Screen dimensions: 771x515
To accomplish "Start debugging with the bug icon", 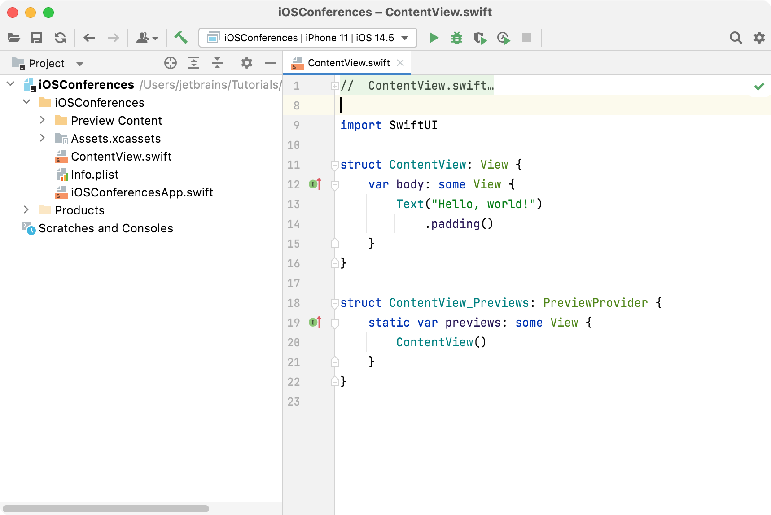I will pyautogui.click(x=457, y=38).
